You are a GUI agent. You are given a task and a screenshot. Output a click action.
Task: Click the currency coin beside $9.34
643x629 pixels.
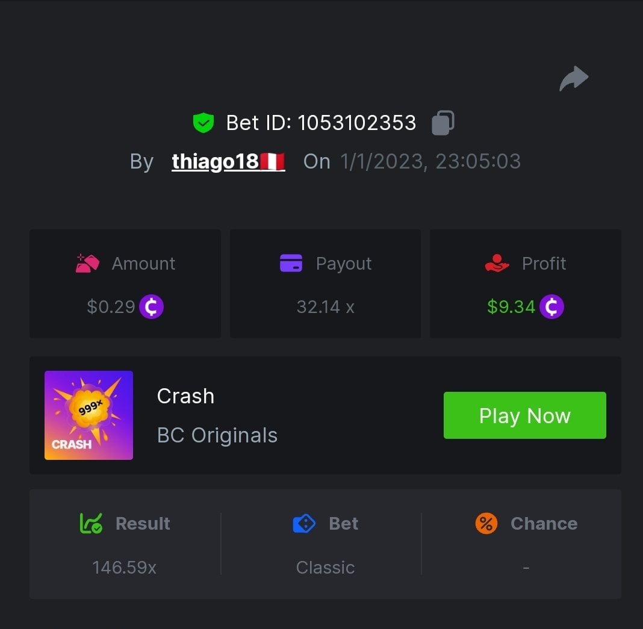551,307
